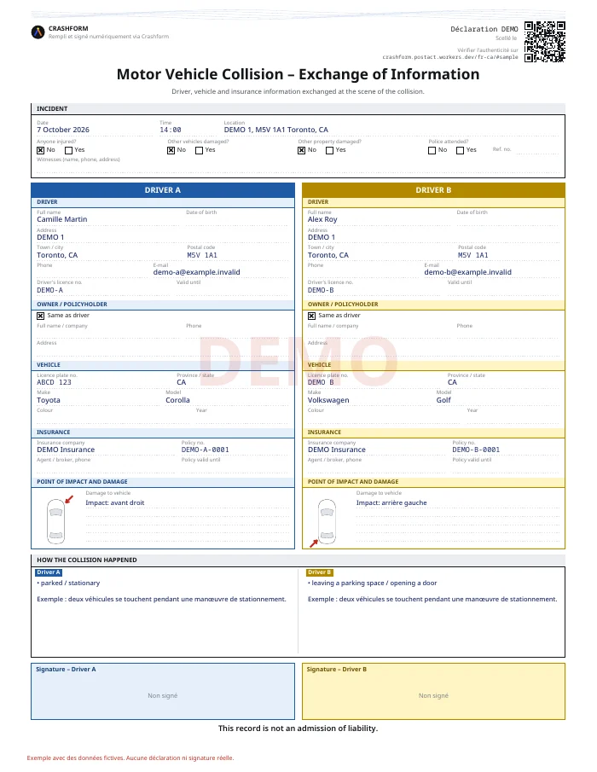Click the Driver B gold badge label
This screenshot has width=597, height=772.
point(320,572)
